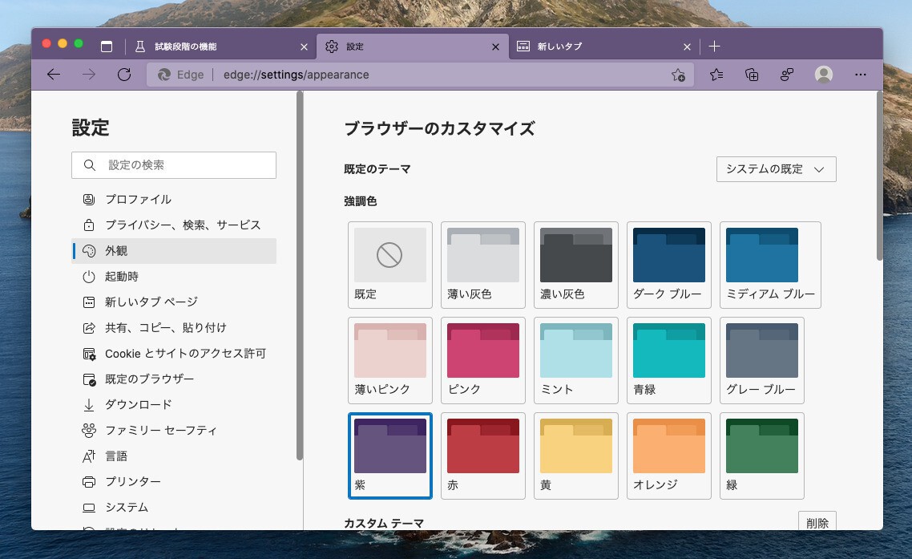Open プライバシー、検索、サービス settings
Screen dimensions: 912x559
182,225
